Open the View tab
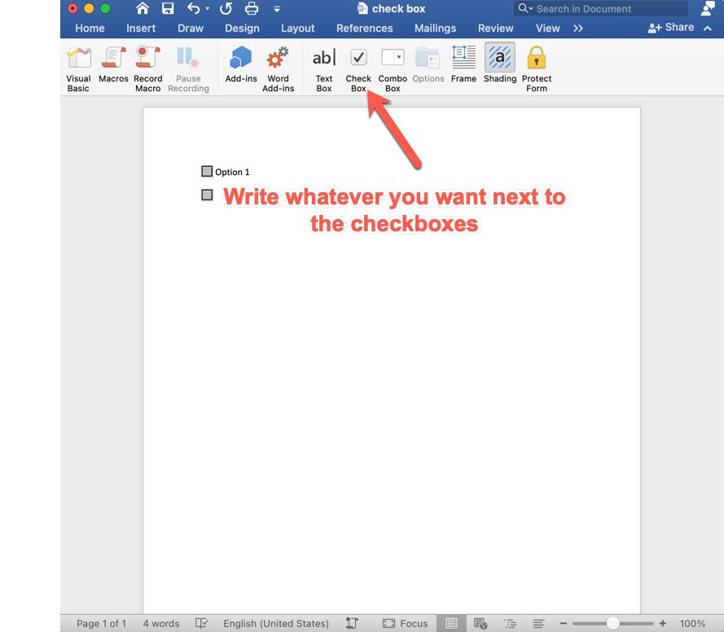Screen dimensions: 724x632 pos(547,29)
